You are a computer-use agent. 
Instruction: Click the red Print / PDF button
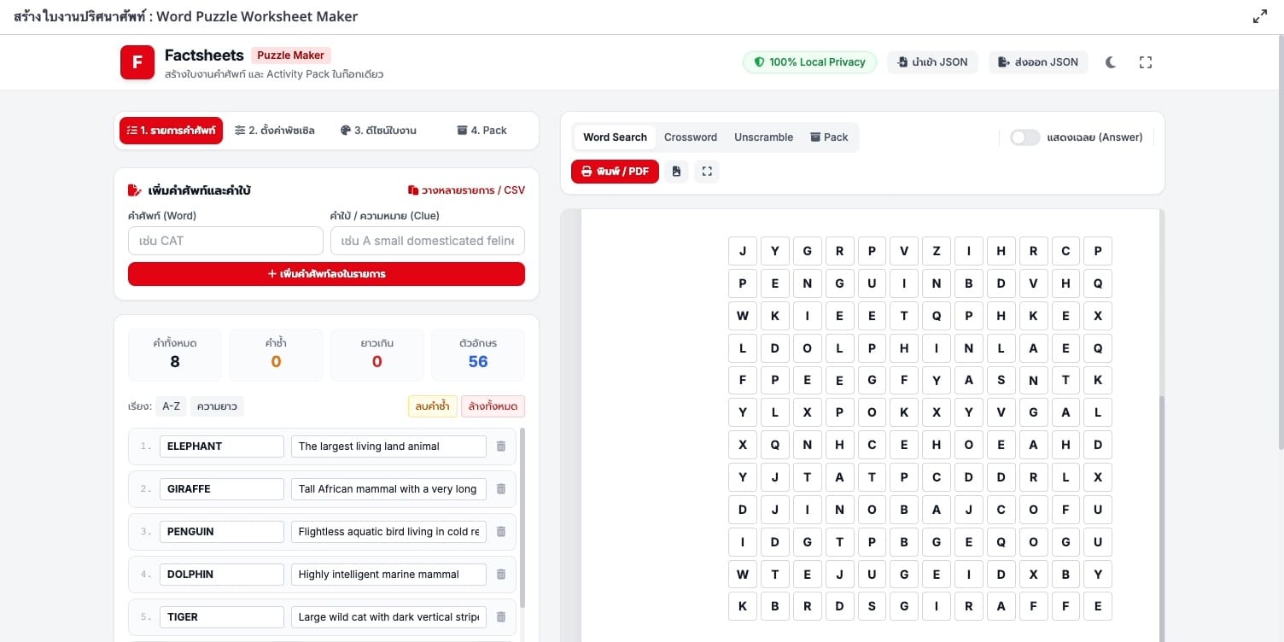pyautogui.click(x=615, y=172)
